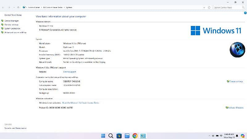This screenshot has width=247, height=139.
Task: Click 'Change settings' for computer name
Action: point(236,81)
